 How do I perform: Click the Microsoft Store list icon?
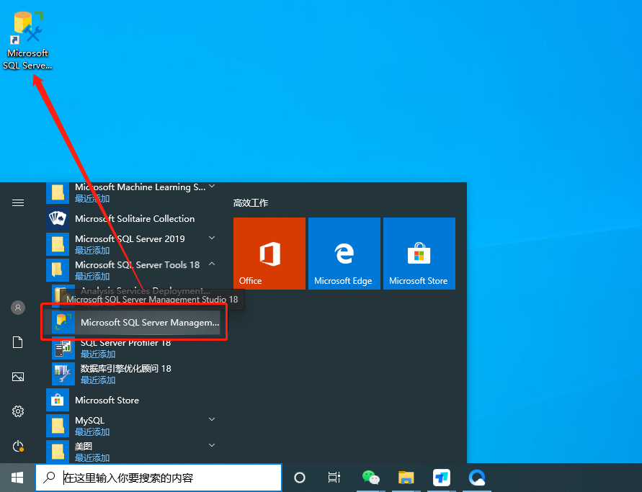coord(58,400)
